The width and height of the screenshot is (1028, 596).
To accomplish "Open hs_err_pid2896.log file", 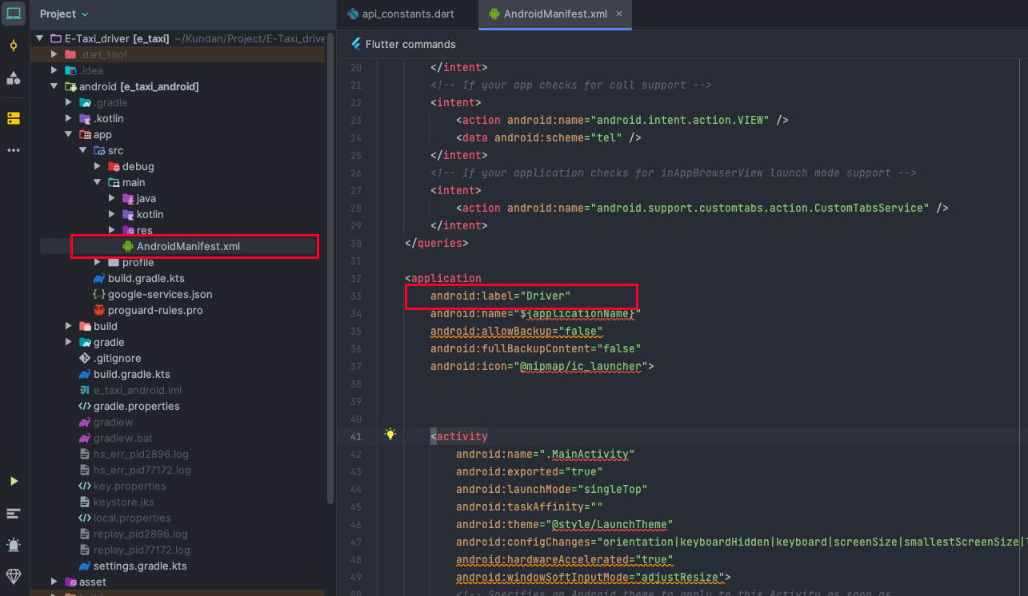I will [x=141, y=454].
